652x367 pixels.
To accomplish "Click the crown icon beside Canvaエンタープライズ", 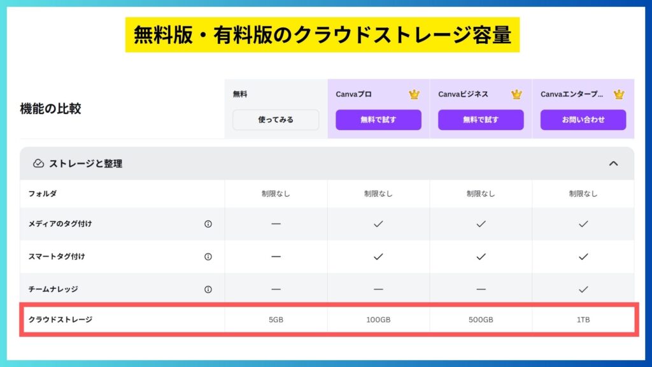I will click(618, 94).
